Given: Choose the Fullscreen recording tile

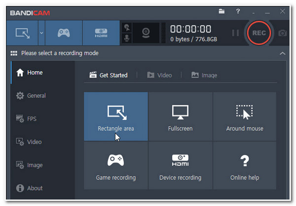Looking at the screenshot, I should pyautogui.click(x=180, y=117).
